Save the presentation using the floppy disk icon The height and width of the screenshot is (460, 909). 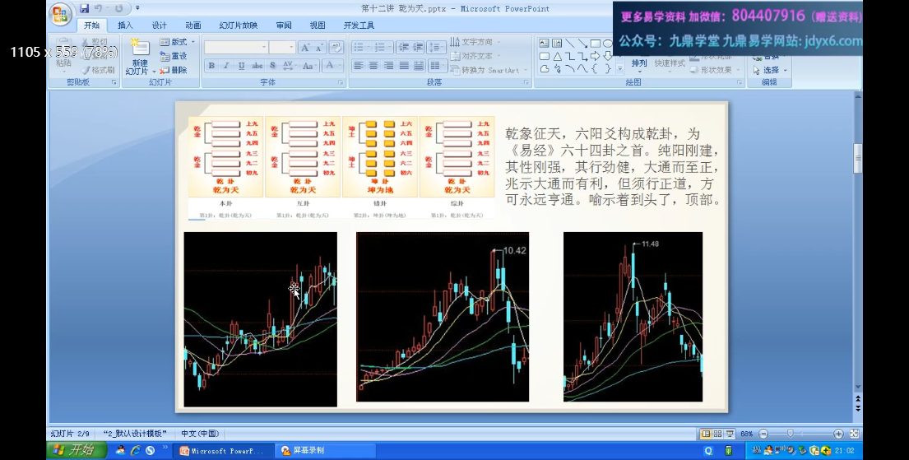85,8
